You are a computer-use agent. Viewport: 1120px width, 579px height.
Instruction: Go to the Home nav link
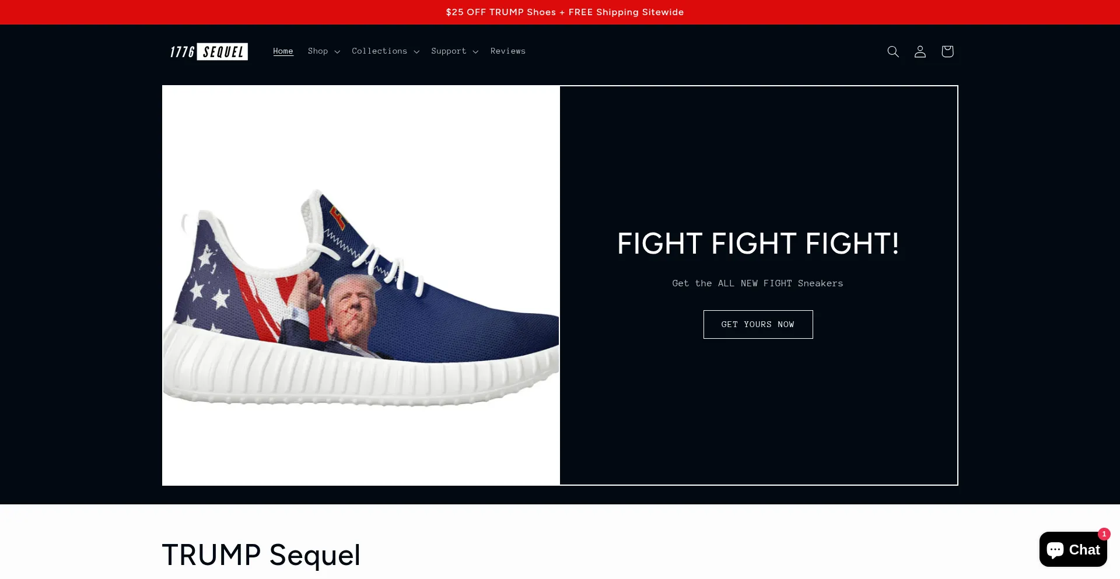pos(283,51)
